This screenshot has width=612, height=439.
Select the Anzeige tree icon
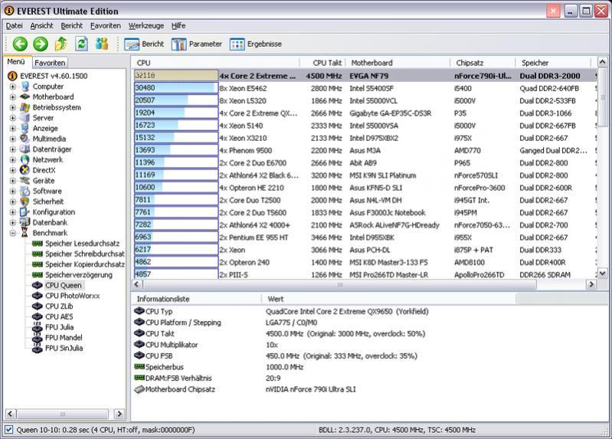coord(25,128)
